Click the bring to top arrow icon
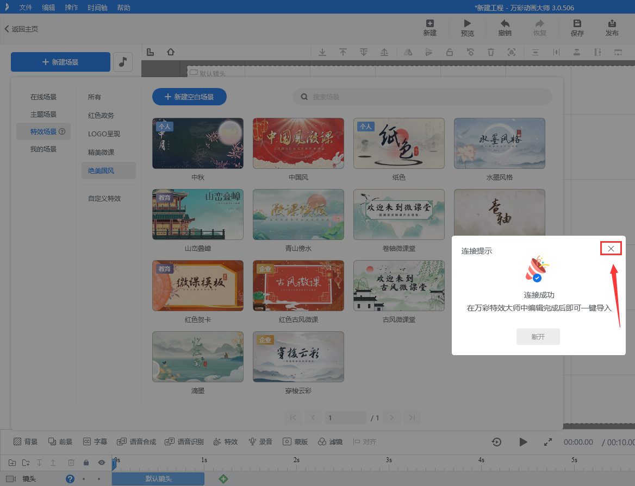Viewport: 635px width, 486px height. coord(343,52)
